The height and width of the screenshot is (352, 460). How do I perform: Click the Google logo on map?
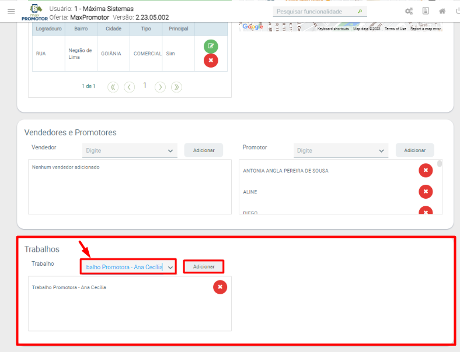pos(253,27)
